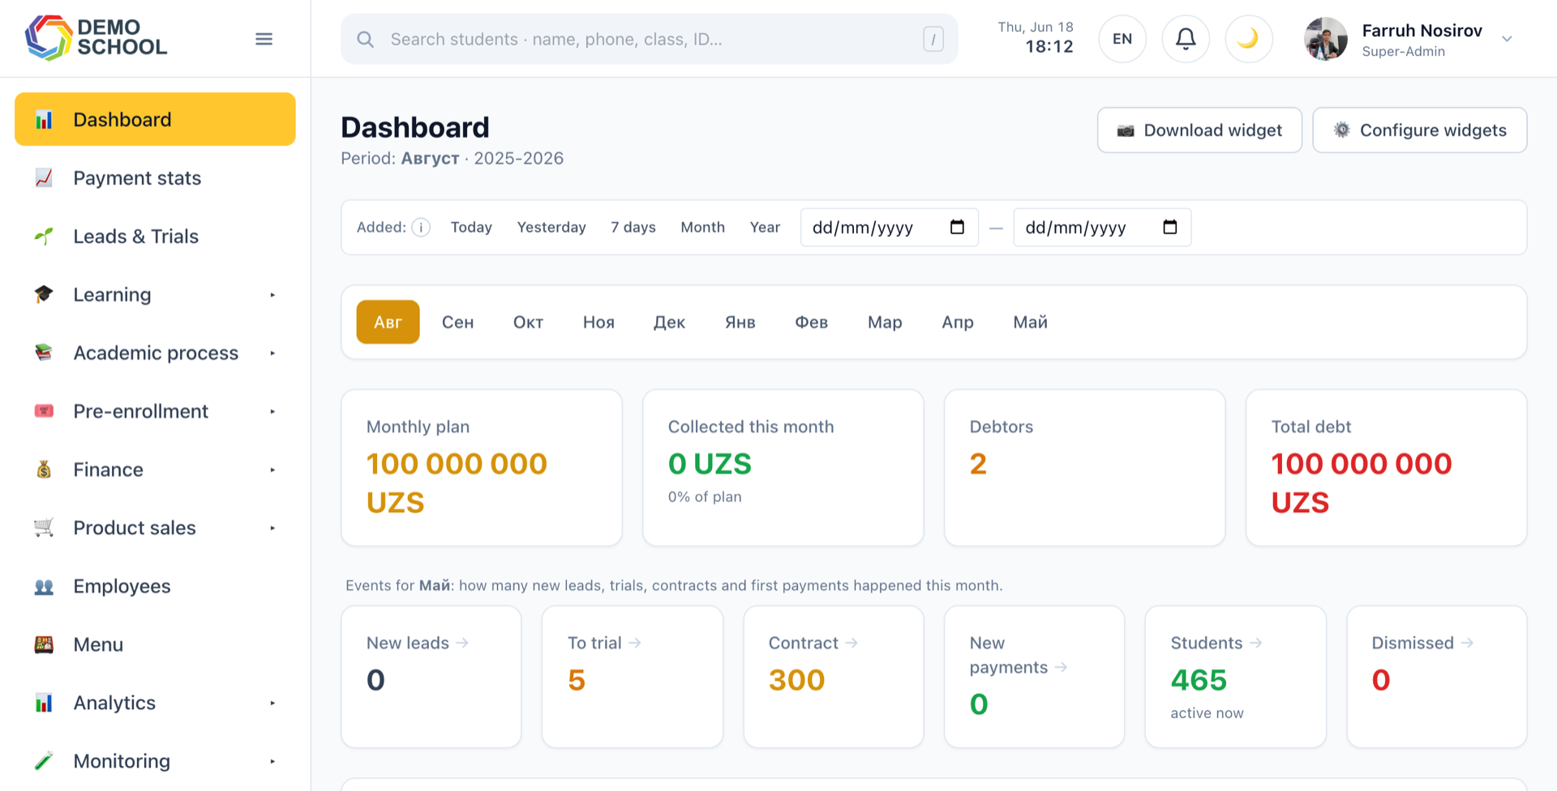Select the Авг month tab
Screen dimensions: 1557x791
tap(388, 322)
